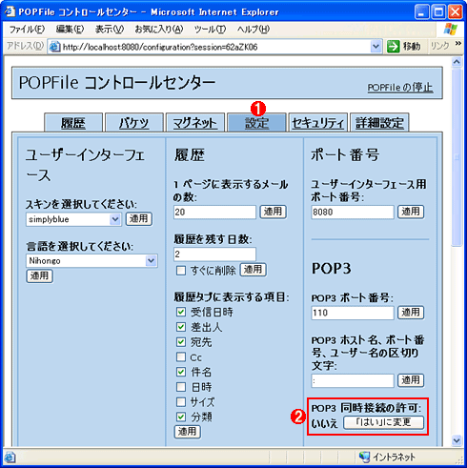467x468 pixels.
Task: Toggle the すぐに削除 checkbox
Action: coord(181,271)
